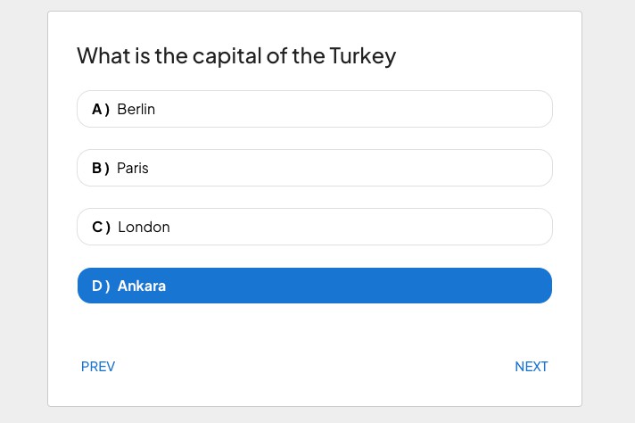Click the question heading about Turkey
Viewport: 635px width, 423px height.
click(236, 56)
